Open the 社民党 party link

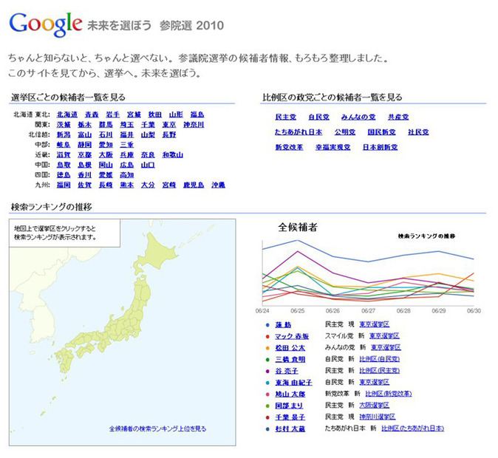pos(418,132)
